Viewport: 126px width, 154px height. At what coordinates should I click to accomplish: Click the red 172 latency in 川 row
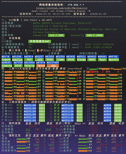[26, 93]
